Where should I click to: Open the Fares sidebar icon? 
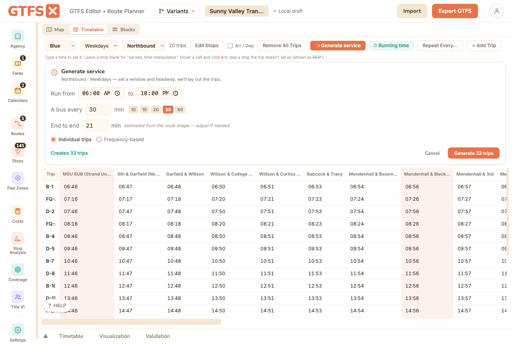click(18, 63)
